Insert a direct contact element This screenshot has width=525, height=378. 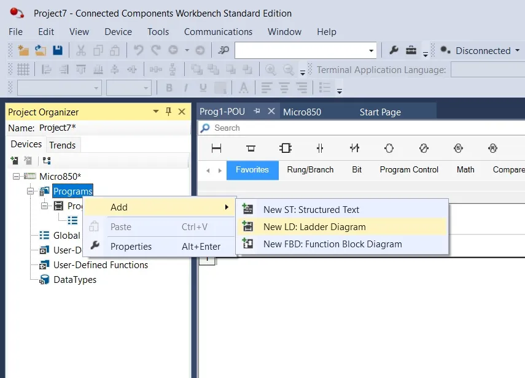click(x=320, y=148)
